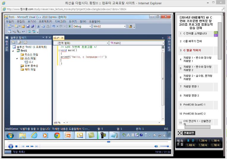227x159 pixels.
Task: Click the Show All Files icon in Solution Explorer
Action: [x=19, y=42]
